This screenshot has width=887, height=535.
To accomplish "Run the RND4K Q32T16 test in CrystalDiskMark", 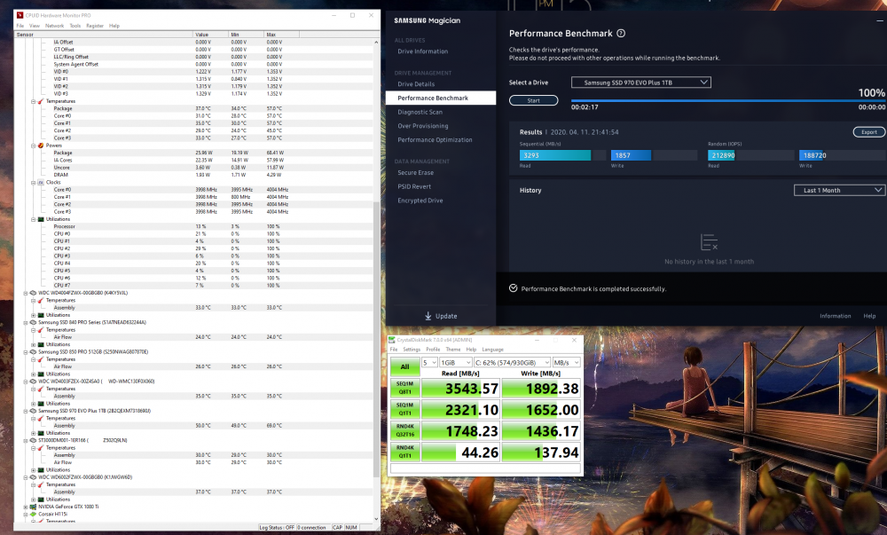I will [x=405, y=430].
